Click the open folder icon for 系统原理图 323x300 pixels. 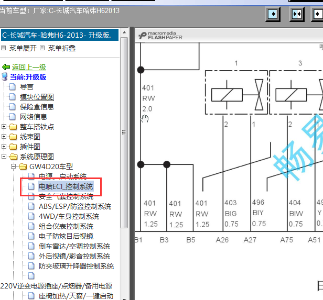pos(14,157)
